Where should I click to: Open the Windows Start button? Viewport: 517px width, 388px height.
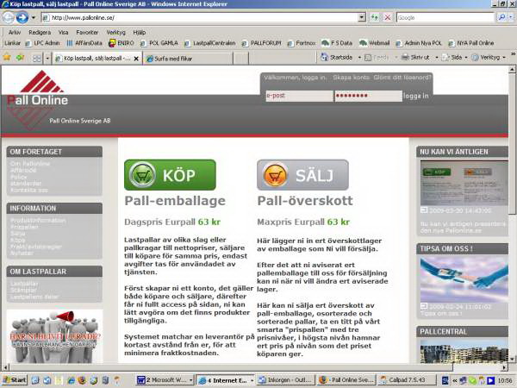[x=15, y=380]
